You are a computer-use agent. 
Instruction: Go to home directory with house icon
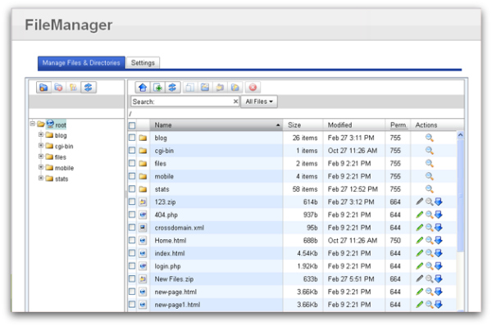coord(143,88)
